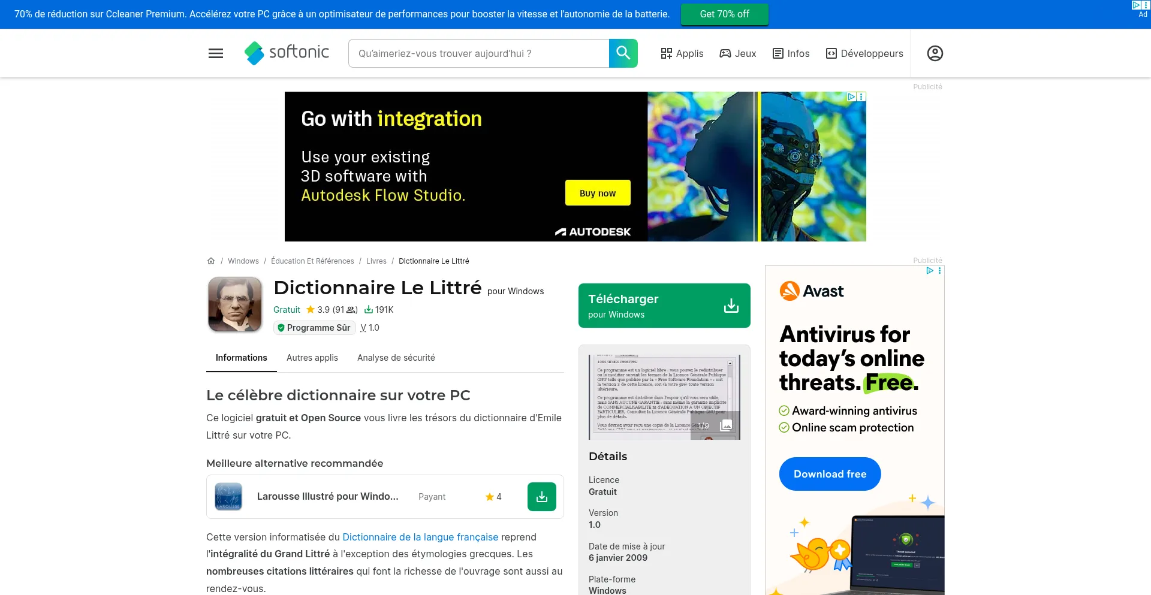Click the Larousse Illustré pour Windo... title

[x=328, y=497]
